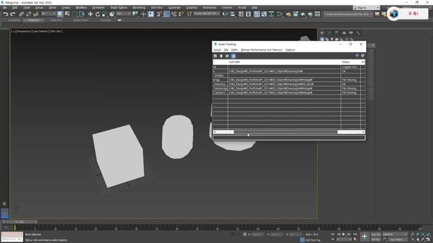
Task: Activate the Select and Scale tool
Action: (x=105, y=14)
